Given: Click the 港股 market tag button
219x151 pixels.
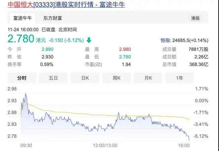Looking at the screenshot, I should pyautogui.click(x=195, y=18).
